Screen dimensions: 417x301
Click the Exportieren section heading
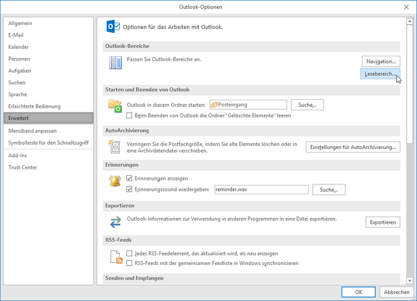pos(120,206)
